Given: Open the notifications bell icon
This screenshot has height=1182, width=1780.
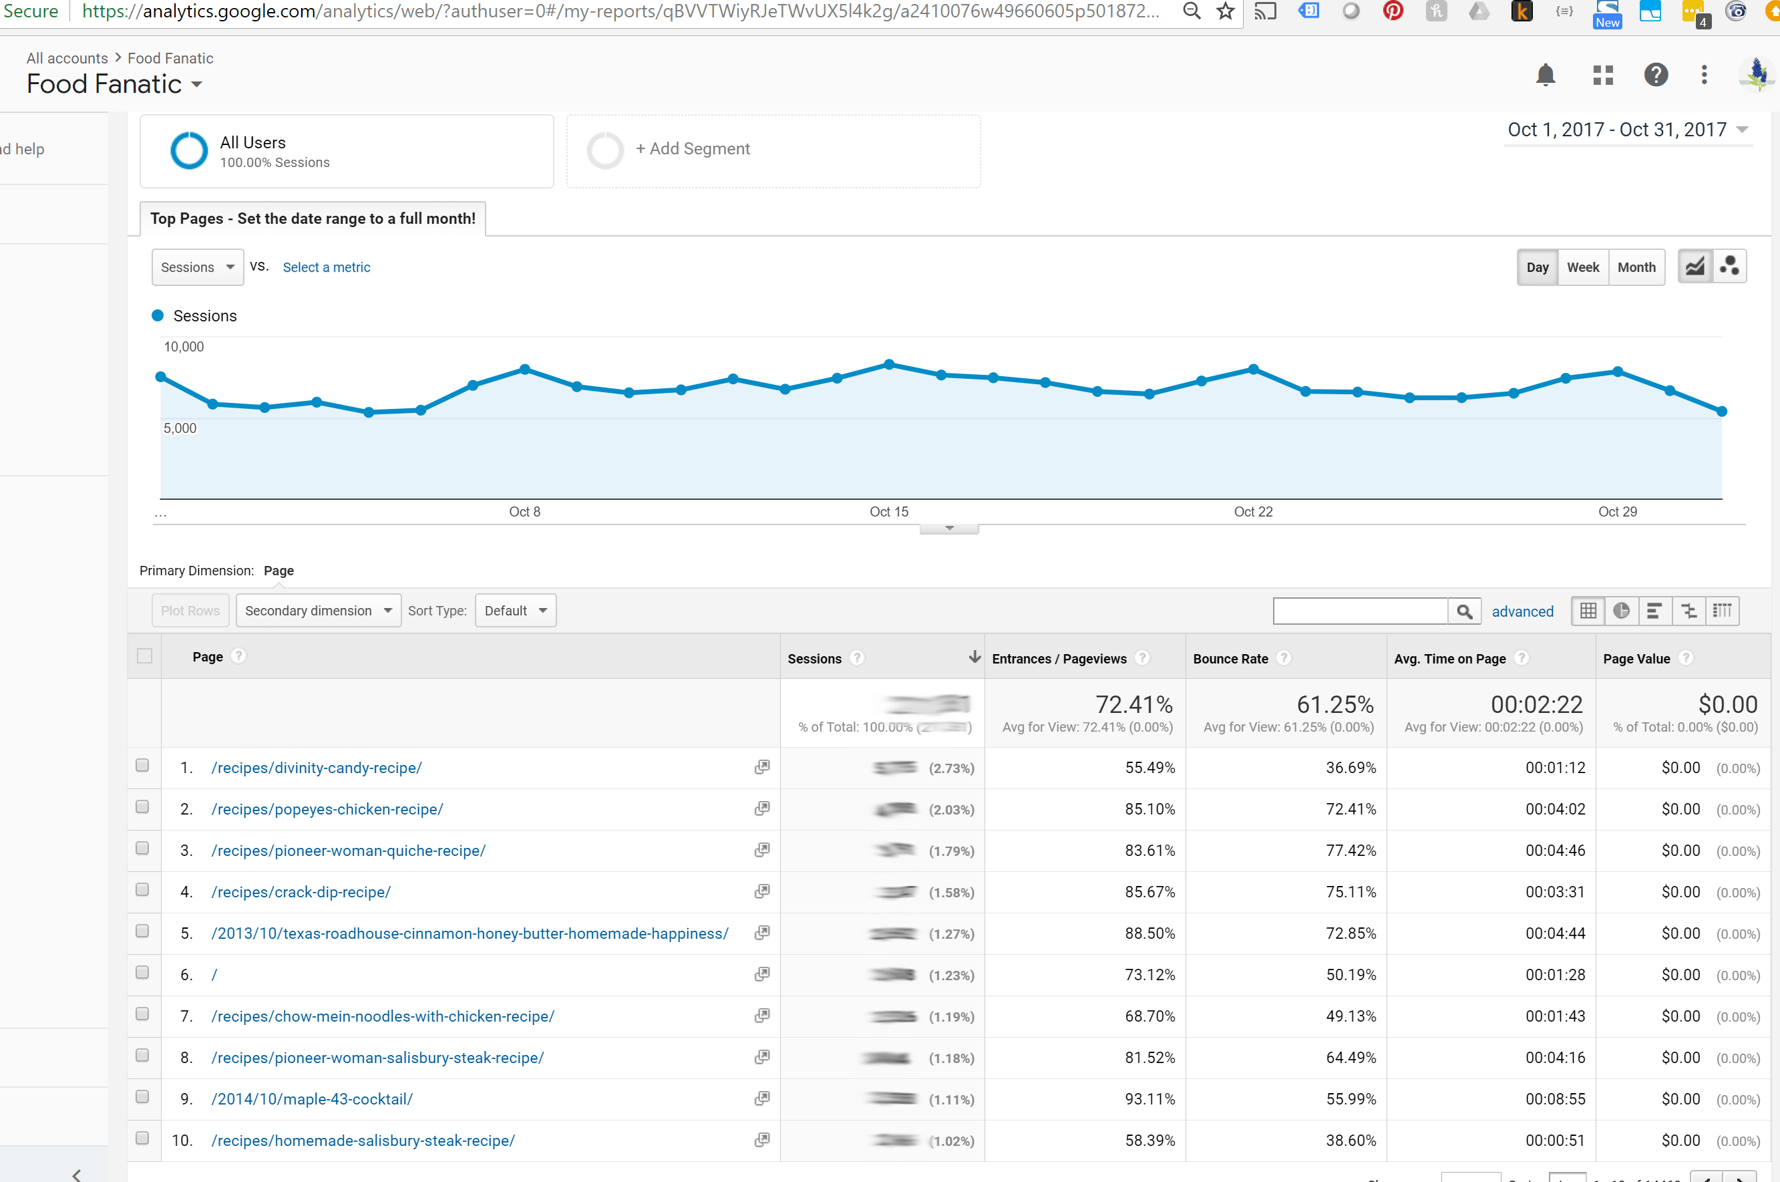Looking at the screenshot, I should tap(1546, 75).
